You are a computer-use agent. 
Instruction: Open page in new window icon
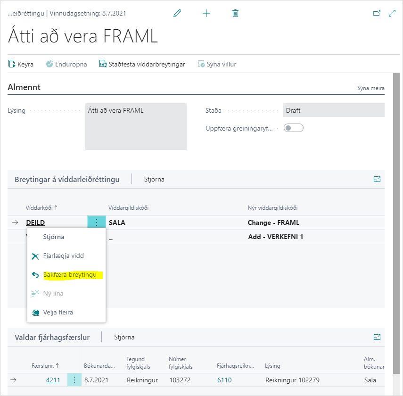click(x=377, y=14)
